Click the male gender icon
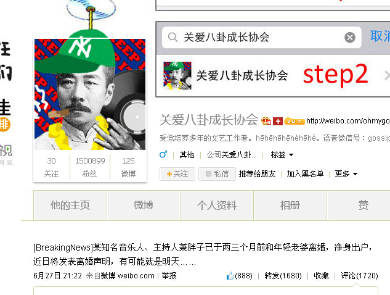The height and width of the screenshot is (295, 390). point(163,154)
